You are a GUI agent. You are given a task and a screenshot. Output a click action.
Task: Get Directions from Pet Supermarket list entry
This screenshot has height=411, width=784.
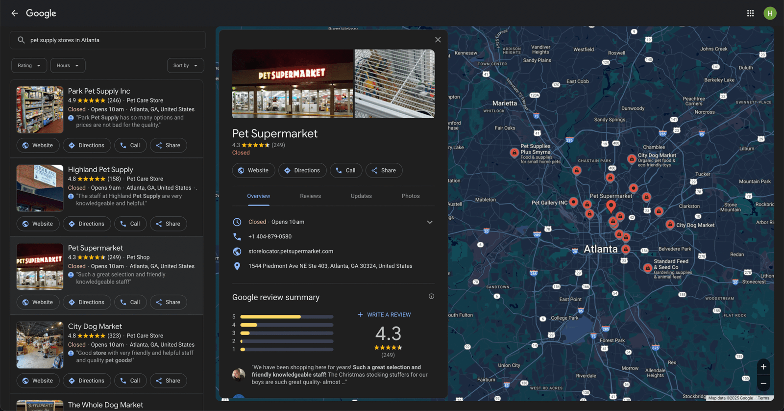87,303
